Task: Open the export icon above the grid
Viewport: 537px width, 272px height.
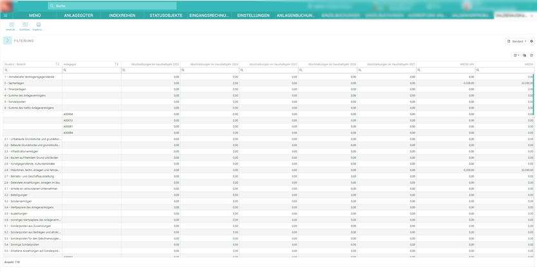Action: point(516,55)
